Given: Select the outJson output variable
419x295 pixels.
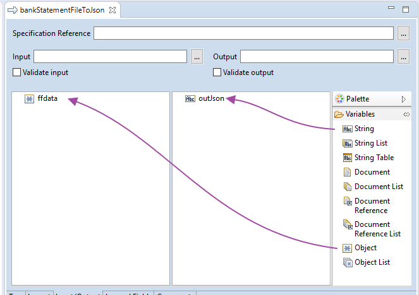Looking at the screenshot, I should (x=211, y=98).
